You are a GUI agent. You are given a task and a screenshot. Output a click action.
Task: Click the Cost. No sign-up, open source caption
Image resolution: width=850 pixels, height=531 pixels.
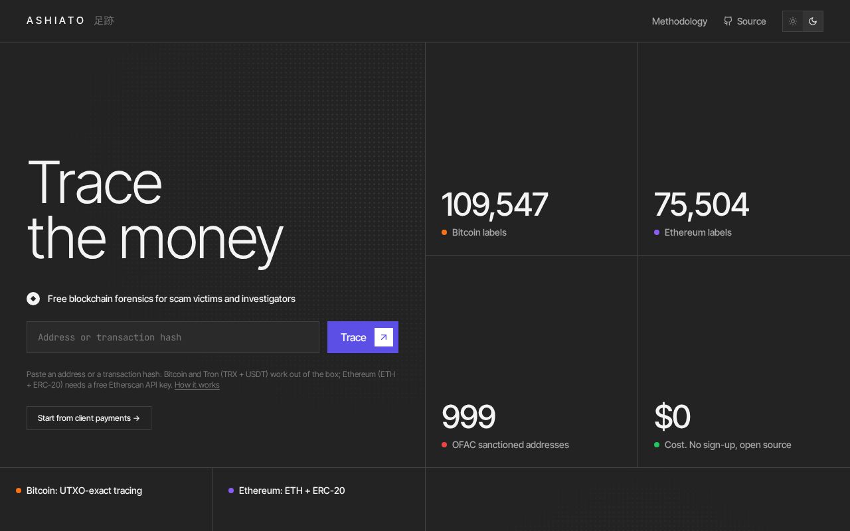(728, 445)
